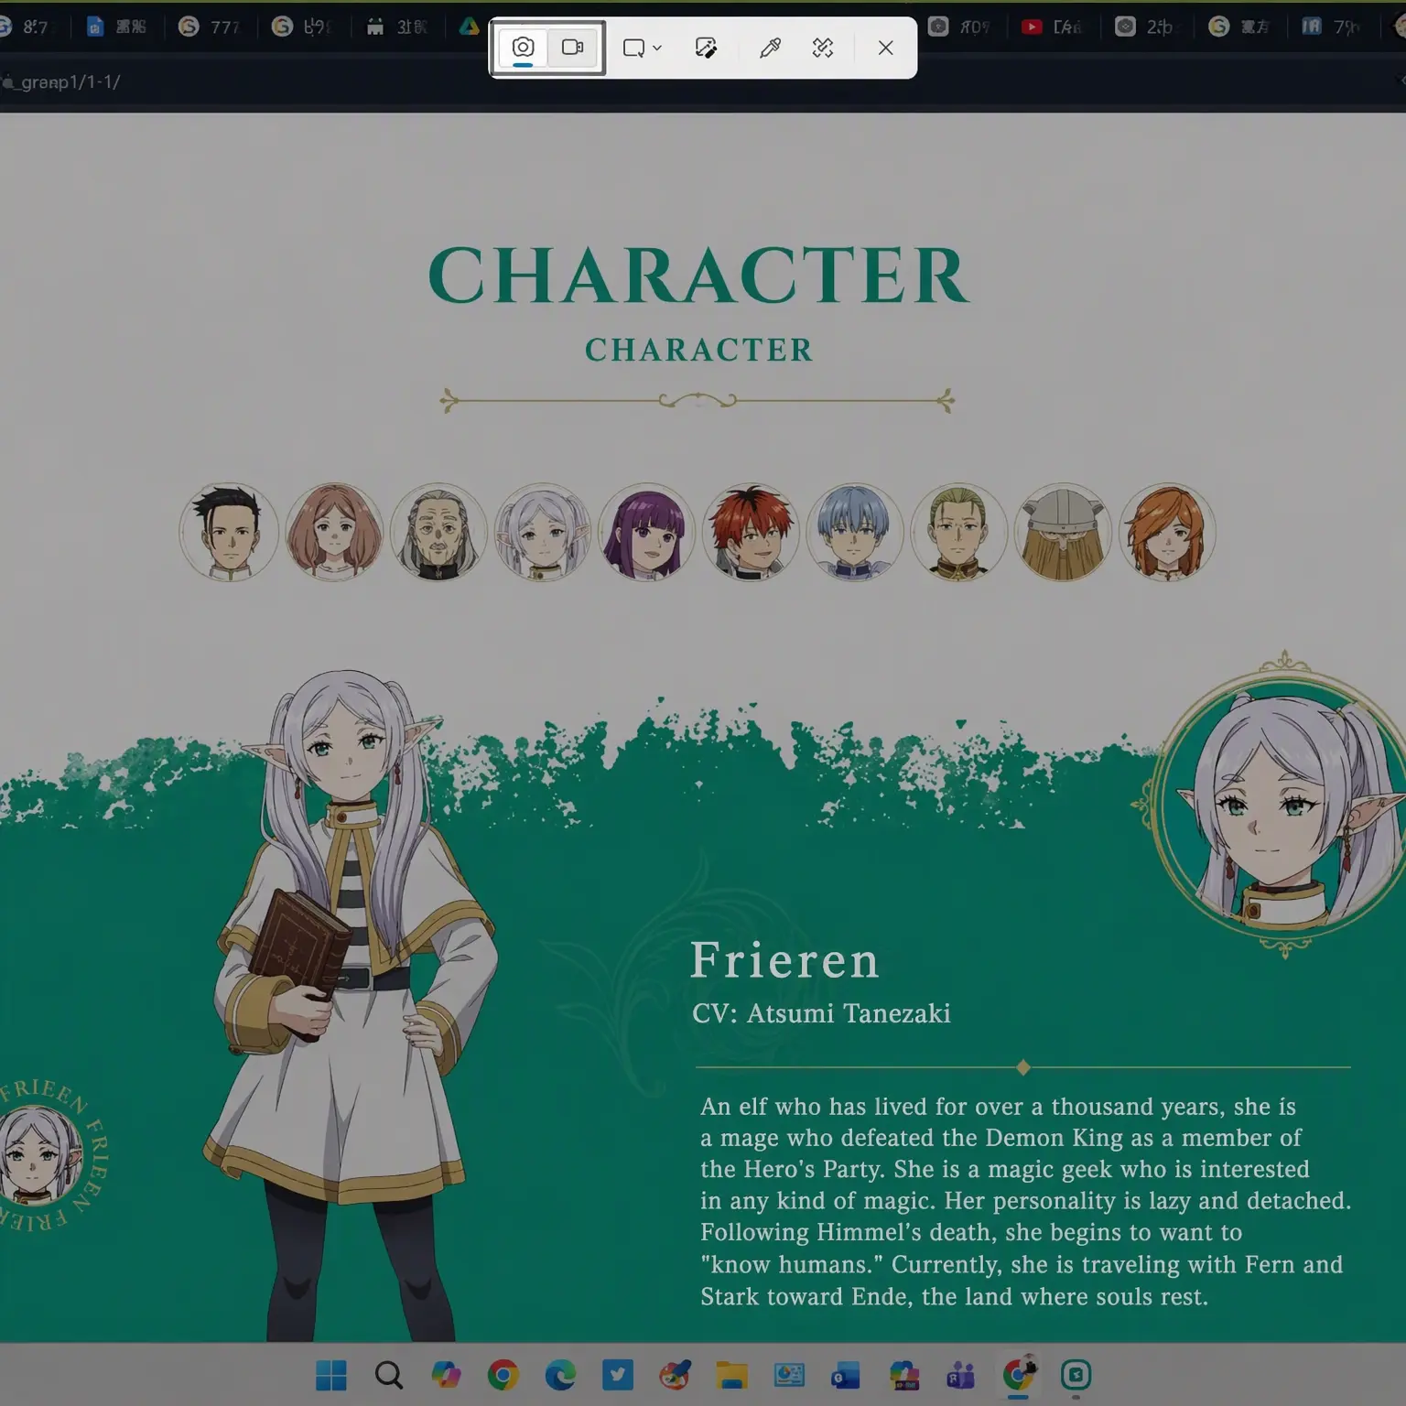Open File Explorer from the taskbar

pyautogui.click(x=731, y=1375)
